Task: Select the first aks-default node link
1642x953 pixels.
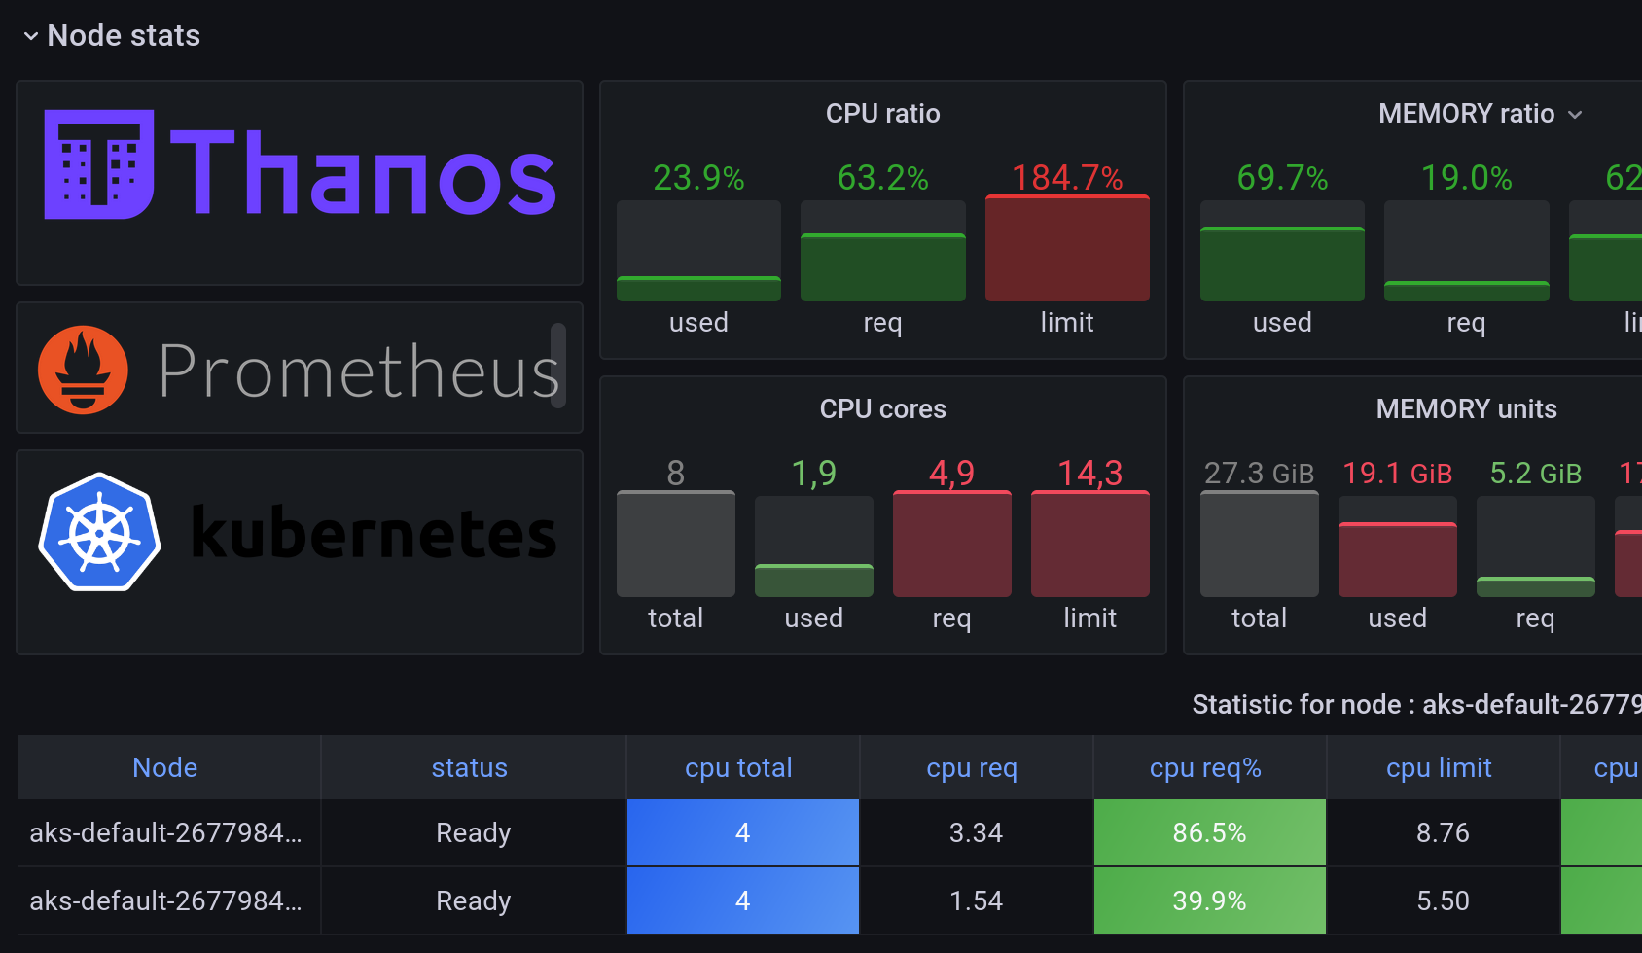Action: [165, 832]
